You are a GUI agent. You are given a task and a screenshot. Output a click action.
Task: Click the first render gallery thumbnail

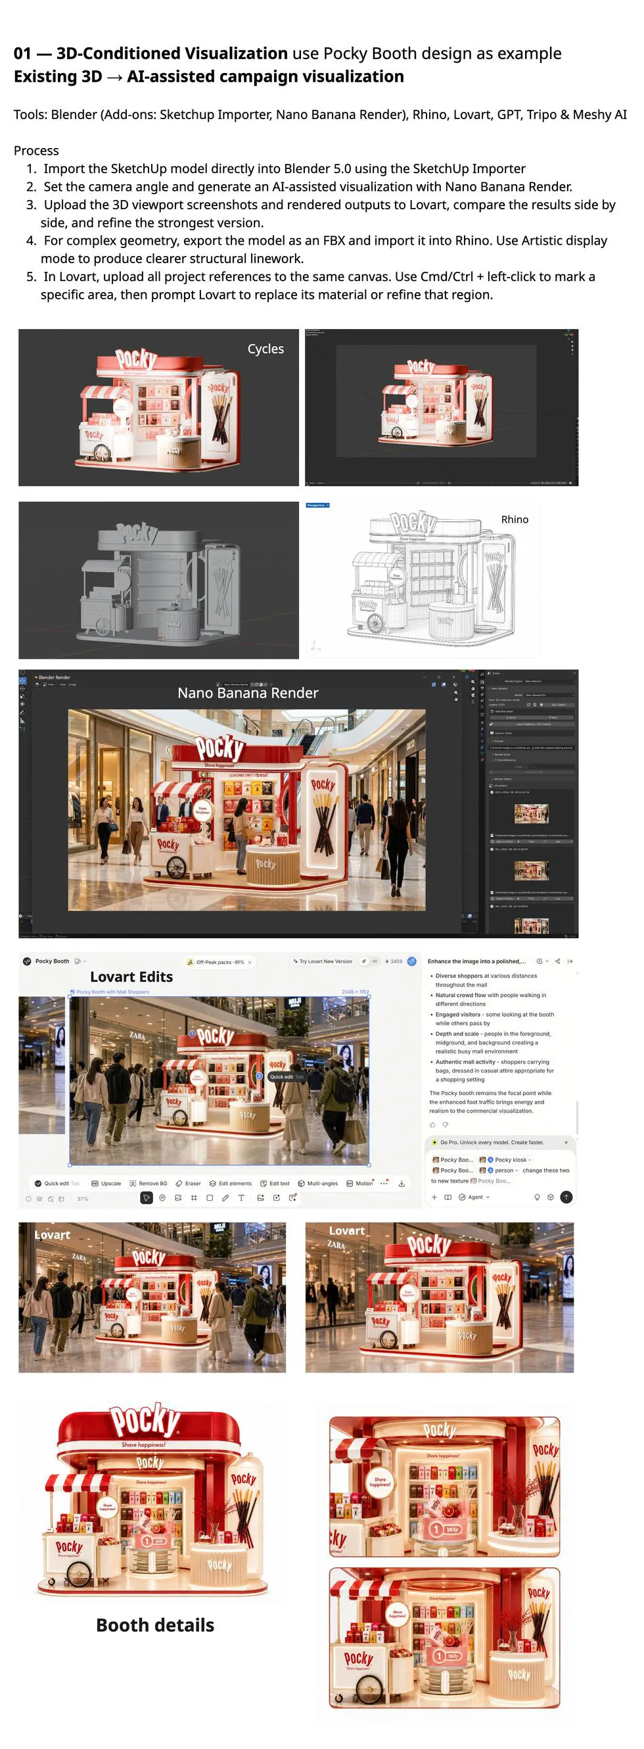click(532, 813)
